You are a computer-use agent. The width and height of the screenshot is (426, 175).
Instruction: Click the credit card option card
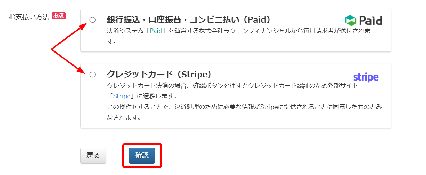coord(236,96)
